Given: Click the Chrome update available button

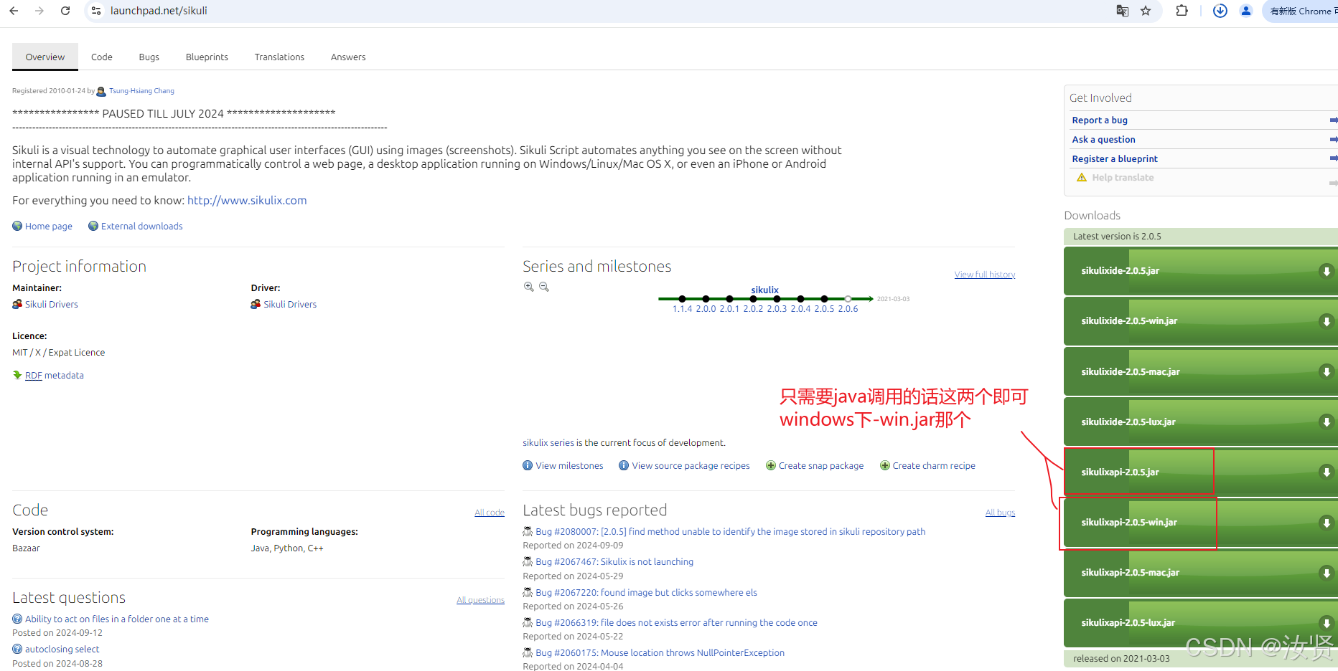Looking at the screenshot, I should pyautogui.click(x=1301, y=11).
